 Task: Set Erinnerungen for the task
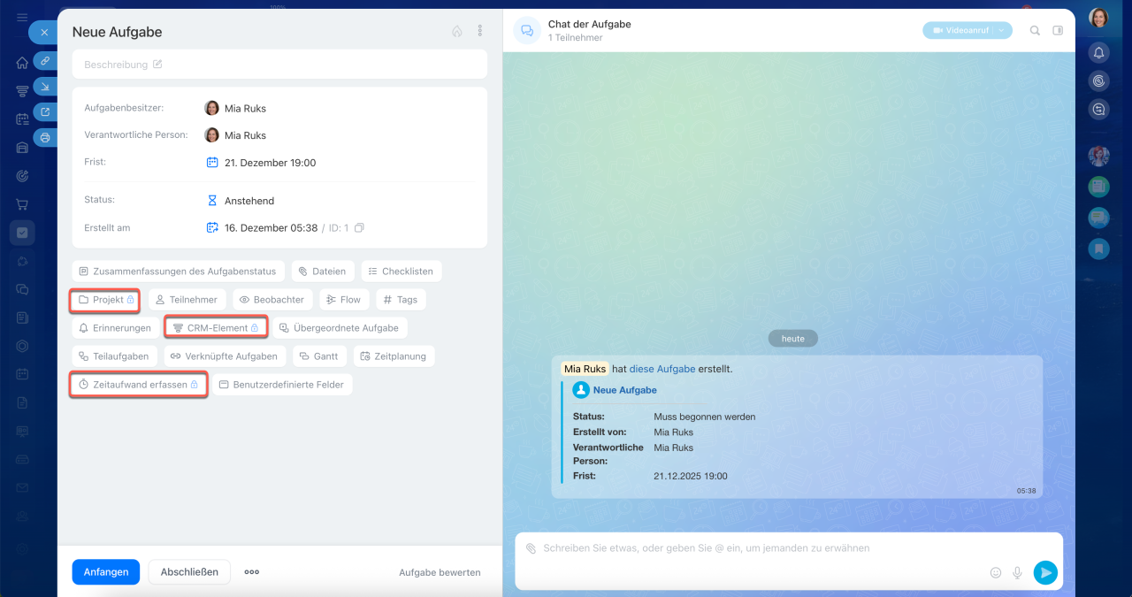point(115,328)
